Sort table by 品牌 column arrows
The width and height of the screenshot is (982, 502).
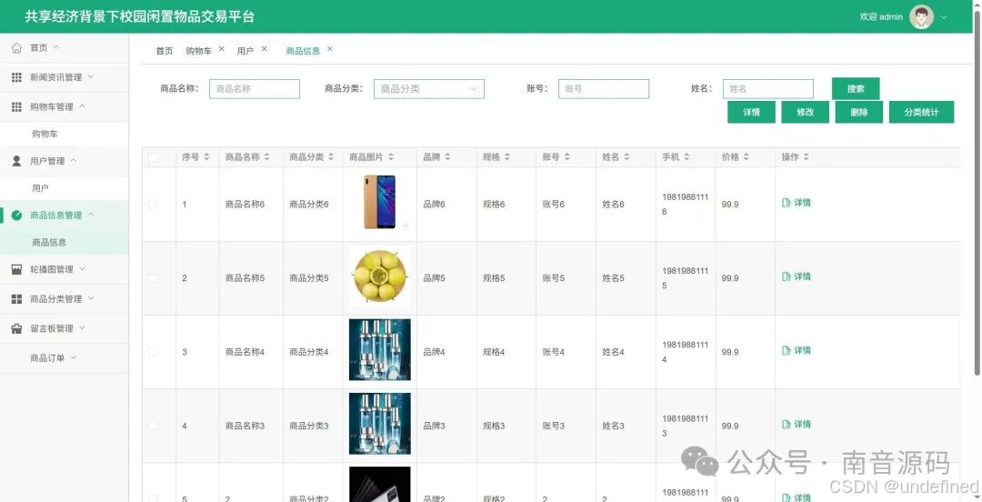(447, 157)
